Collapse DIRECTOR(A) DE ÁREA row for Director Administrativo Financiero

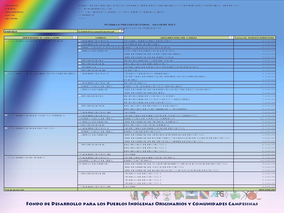click(80, 86)
